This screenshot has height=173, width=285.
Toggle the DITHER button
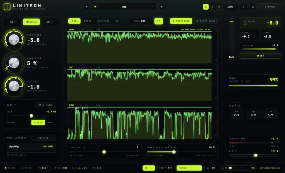(189, 168)
